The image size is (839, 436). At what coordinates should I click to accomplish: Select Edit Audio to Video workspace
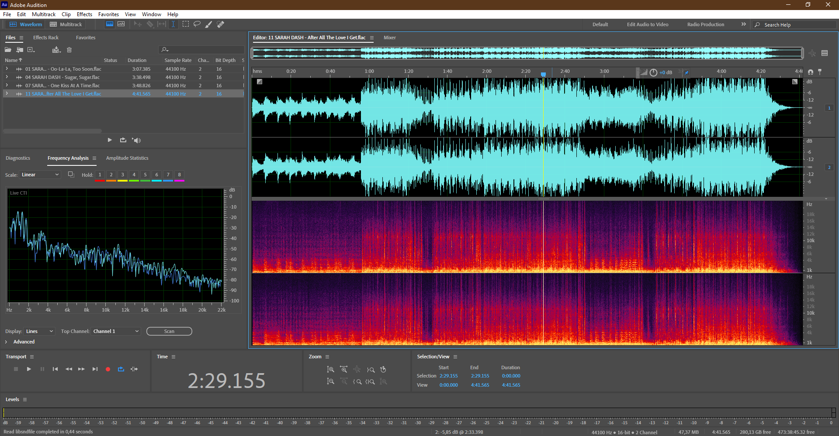(648, 24)
